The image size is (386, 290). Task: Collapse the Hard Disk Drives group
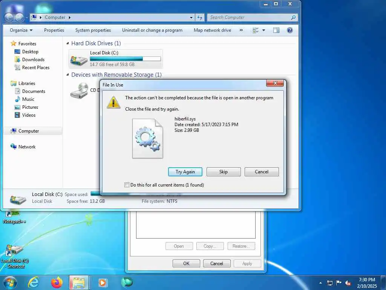tap(68, 43)
